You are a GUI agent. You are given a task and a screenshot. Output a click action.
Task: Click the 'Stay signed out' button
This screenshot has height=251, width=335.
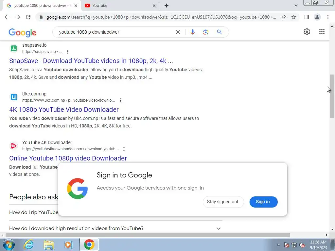[223, 202]
